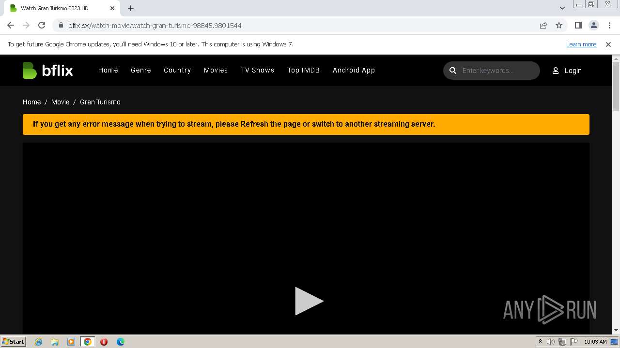This screenshot has height=348, width=620.
Task: Open the TV Shows section
Action: coord(257,70)
